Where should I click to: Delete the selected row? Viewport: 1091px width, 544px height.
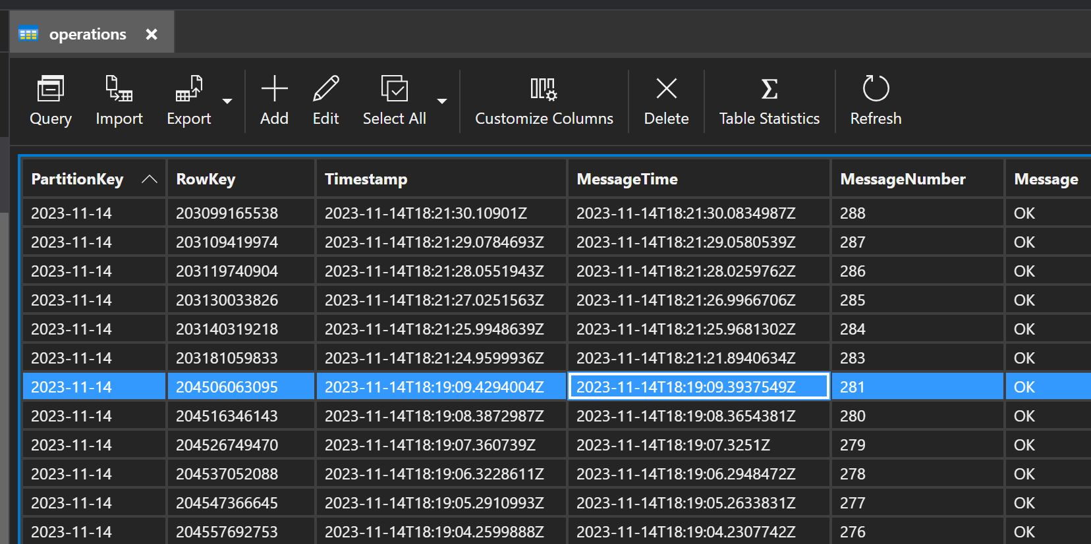tap(666, 100)
